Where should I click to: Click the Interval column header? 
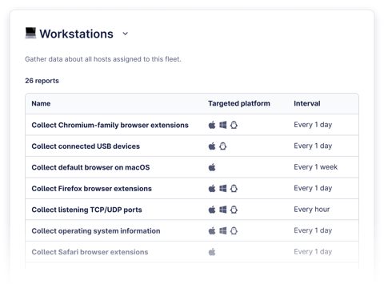307,103
